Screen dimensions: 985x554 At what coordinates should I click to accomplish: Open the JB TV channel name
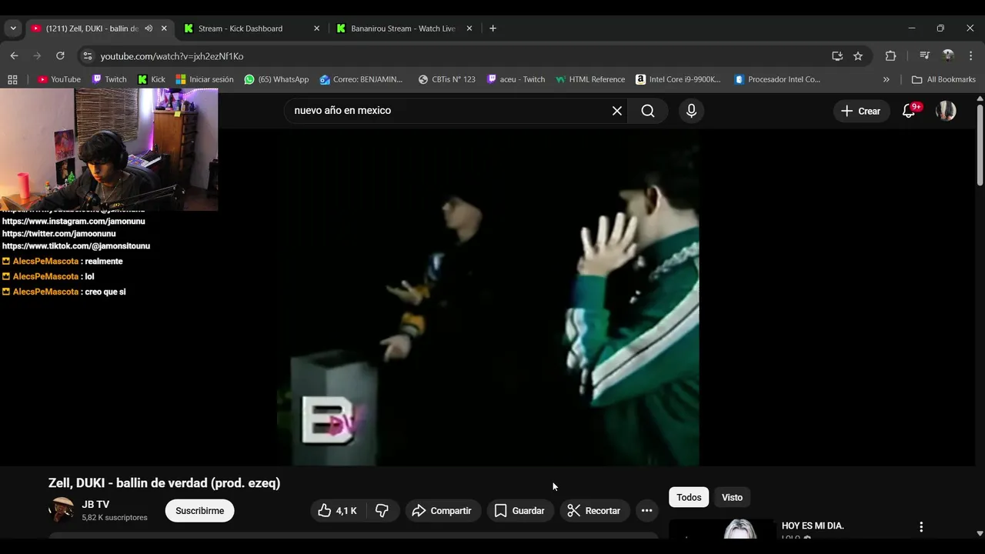pyautogui.click(x=95, y=504)
